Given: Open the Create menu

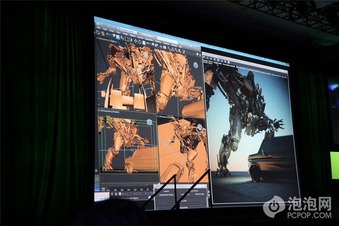Looking at the screenshot, I should click(x=125, y=34).
